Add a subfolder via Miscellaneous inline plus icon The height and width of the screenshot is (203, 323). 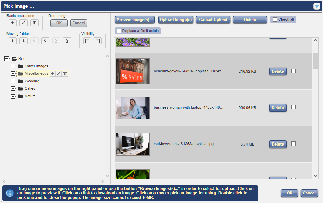[53, 73]
